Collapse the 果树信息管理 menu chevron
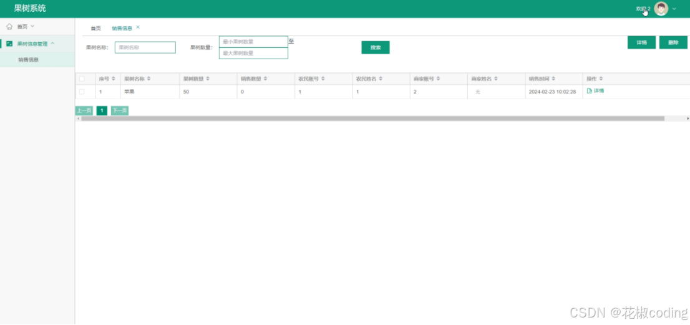 [x=52, y=44]
